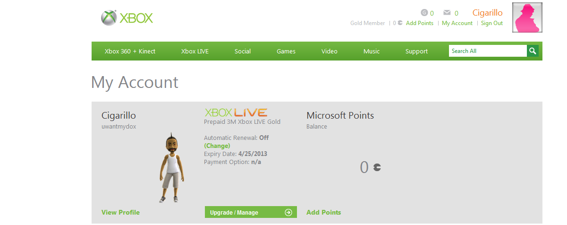
Task: Open the View Profile link
Action: (x=120, y=212)
